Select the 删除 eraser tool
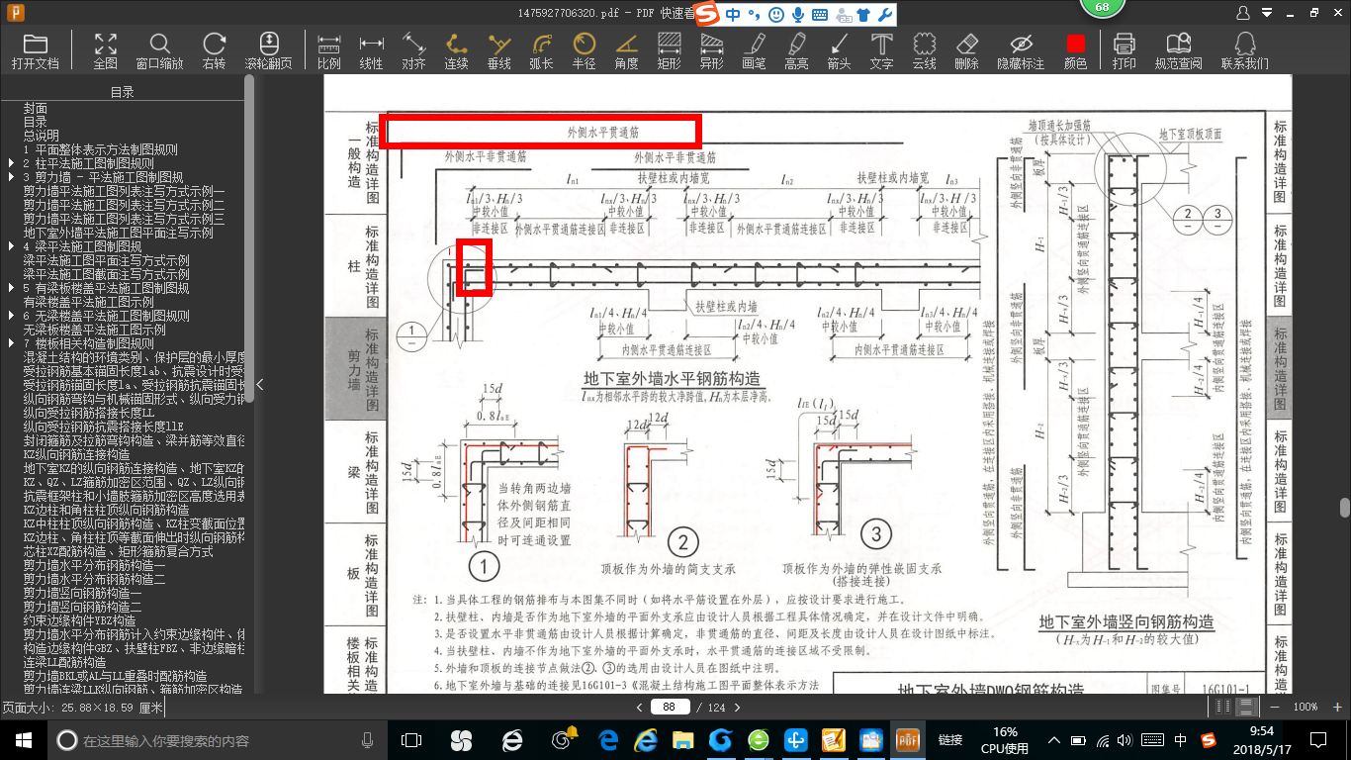Viewport: 1351px width, 760px height. (x=966, y=50)
